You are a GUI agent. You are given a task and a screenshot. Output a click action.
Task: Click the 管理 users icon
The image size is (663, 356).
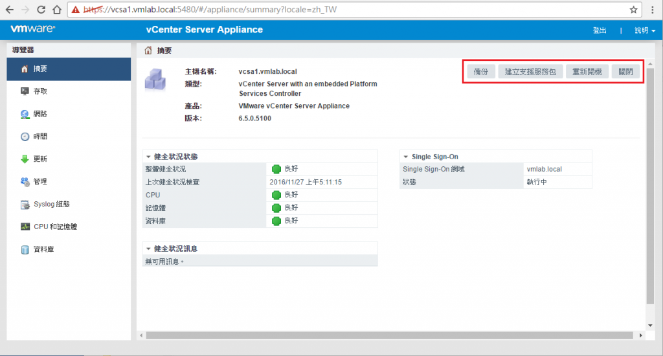(x=25, y=182)
